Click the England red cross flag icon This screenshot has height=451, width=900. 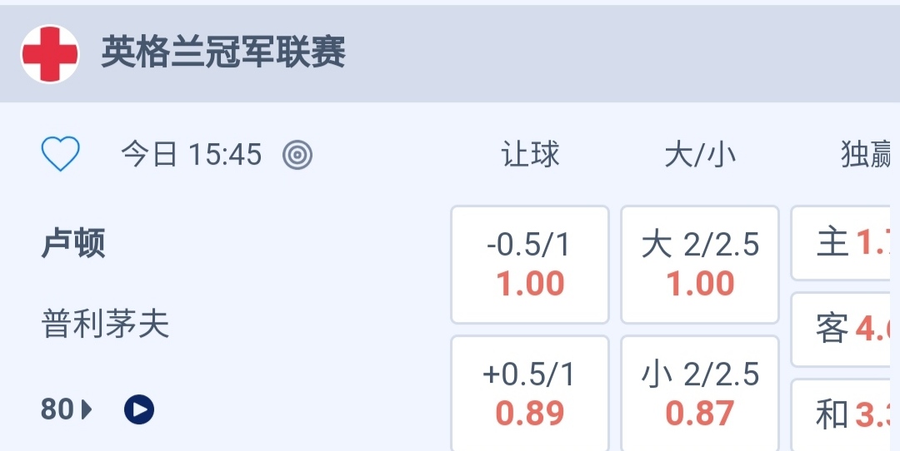[50, 54]
